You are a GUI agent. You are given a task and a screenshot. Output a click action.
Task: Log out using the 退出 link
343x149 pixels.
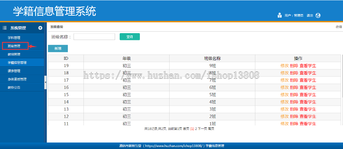click(x=310, y=16)
